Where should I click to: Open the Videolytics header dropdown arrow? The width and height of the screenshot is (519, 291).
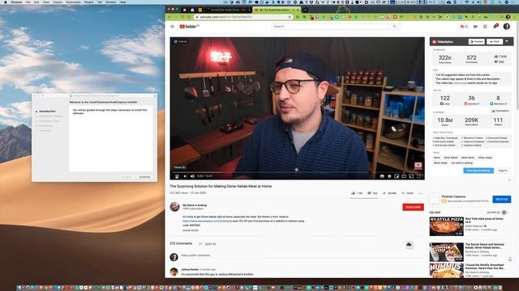tap(507, 41)
